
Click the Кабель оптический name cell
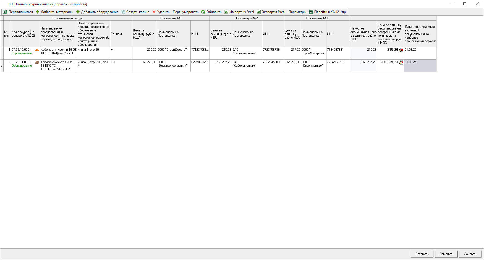(x=58, y=53)
